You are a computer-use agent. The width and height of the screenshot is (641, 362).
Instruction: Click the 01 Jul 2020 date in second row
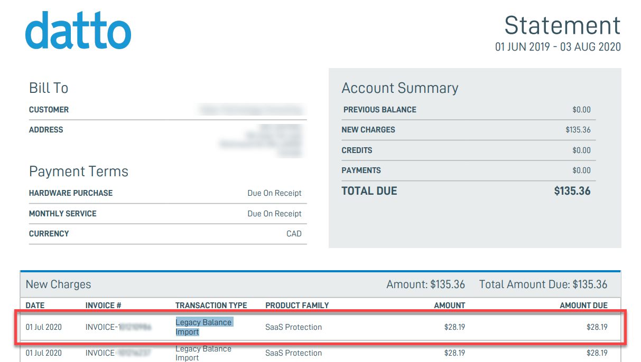(44, 353)
